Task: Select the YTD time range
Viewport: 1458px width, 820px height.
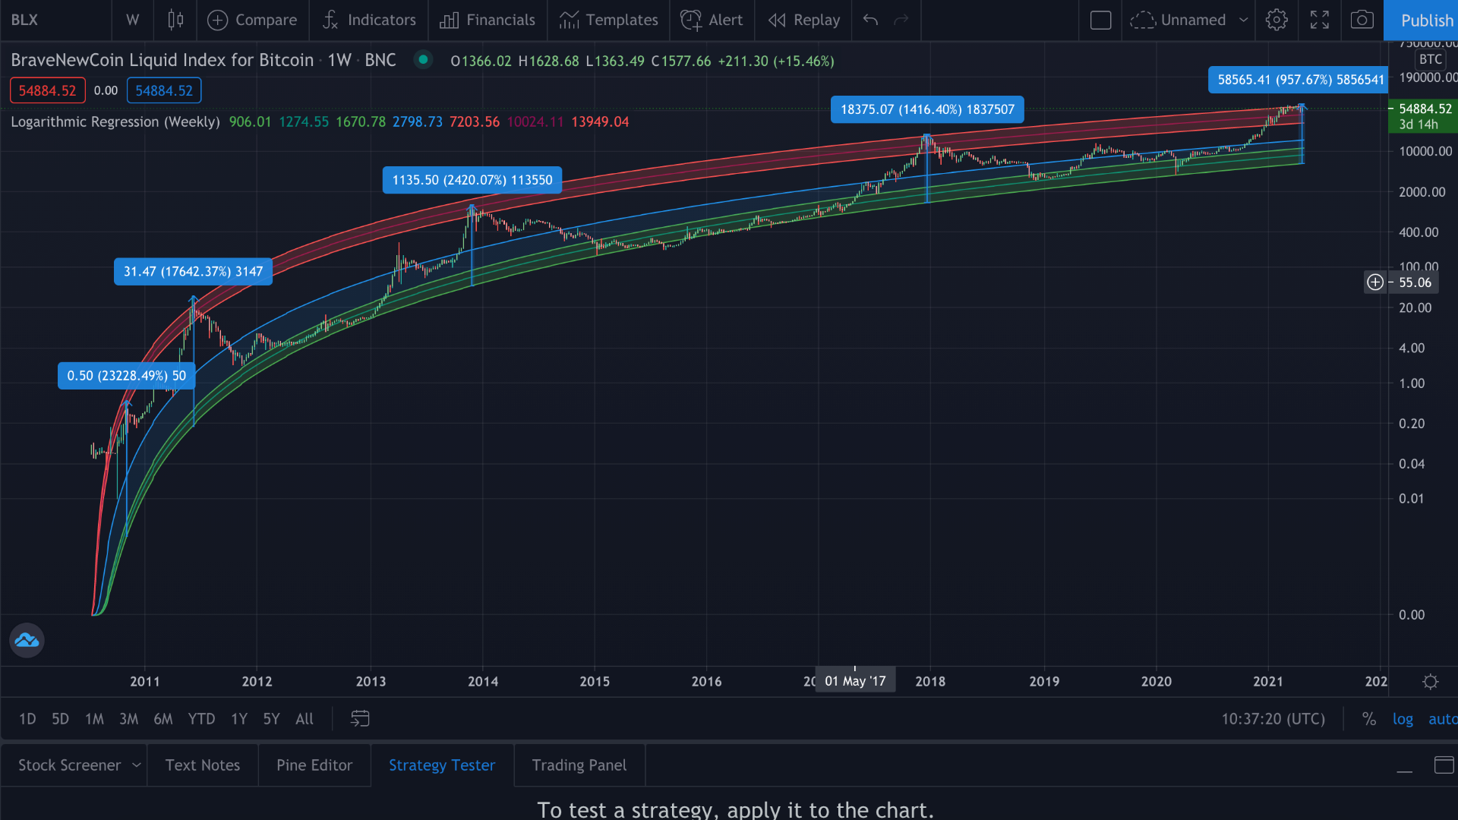Action: point(201,718)
